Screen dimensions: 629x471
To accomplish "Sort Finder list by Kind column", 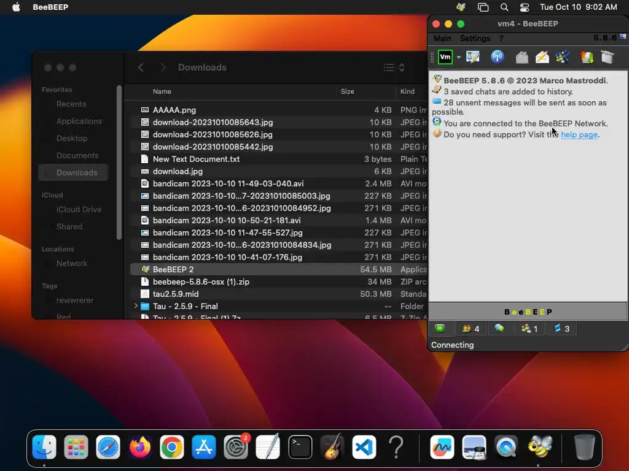I will (x=407, y=91).
